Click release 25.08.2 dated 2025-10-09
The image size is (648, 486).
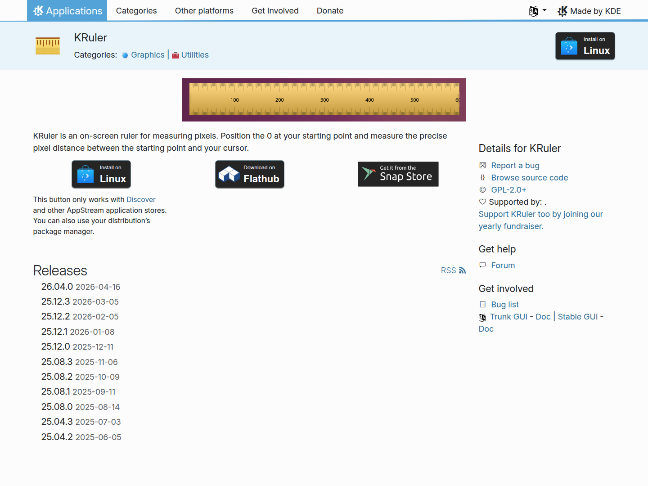pyautogui.click(x=81, y=377)
